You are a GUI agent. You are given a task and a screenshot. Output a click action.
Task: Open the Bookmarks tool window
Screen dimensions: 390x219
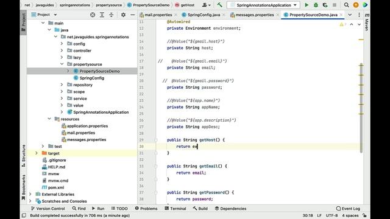(23, 187)
